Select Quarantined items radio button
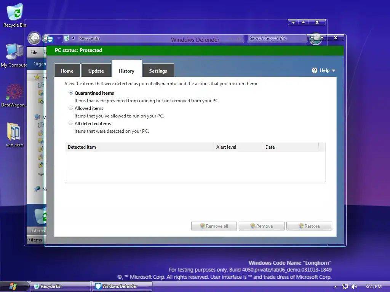This screenshot has width=390, height=292. click(71, 93)
